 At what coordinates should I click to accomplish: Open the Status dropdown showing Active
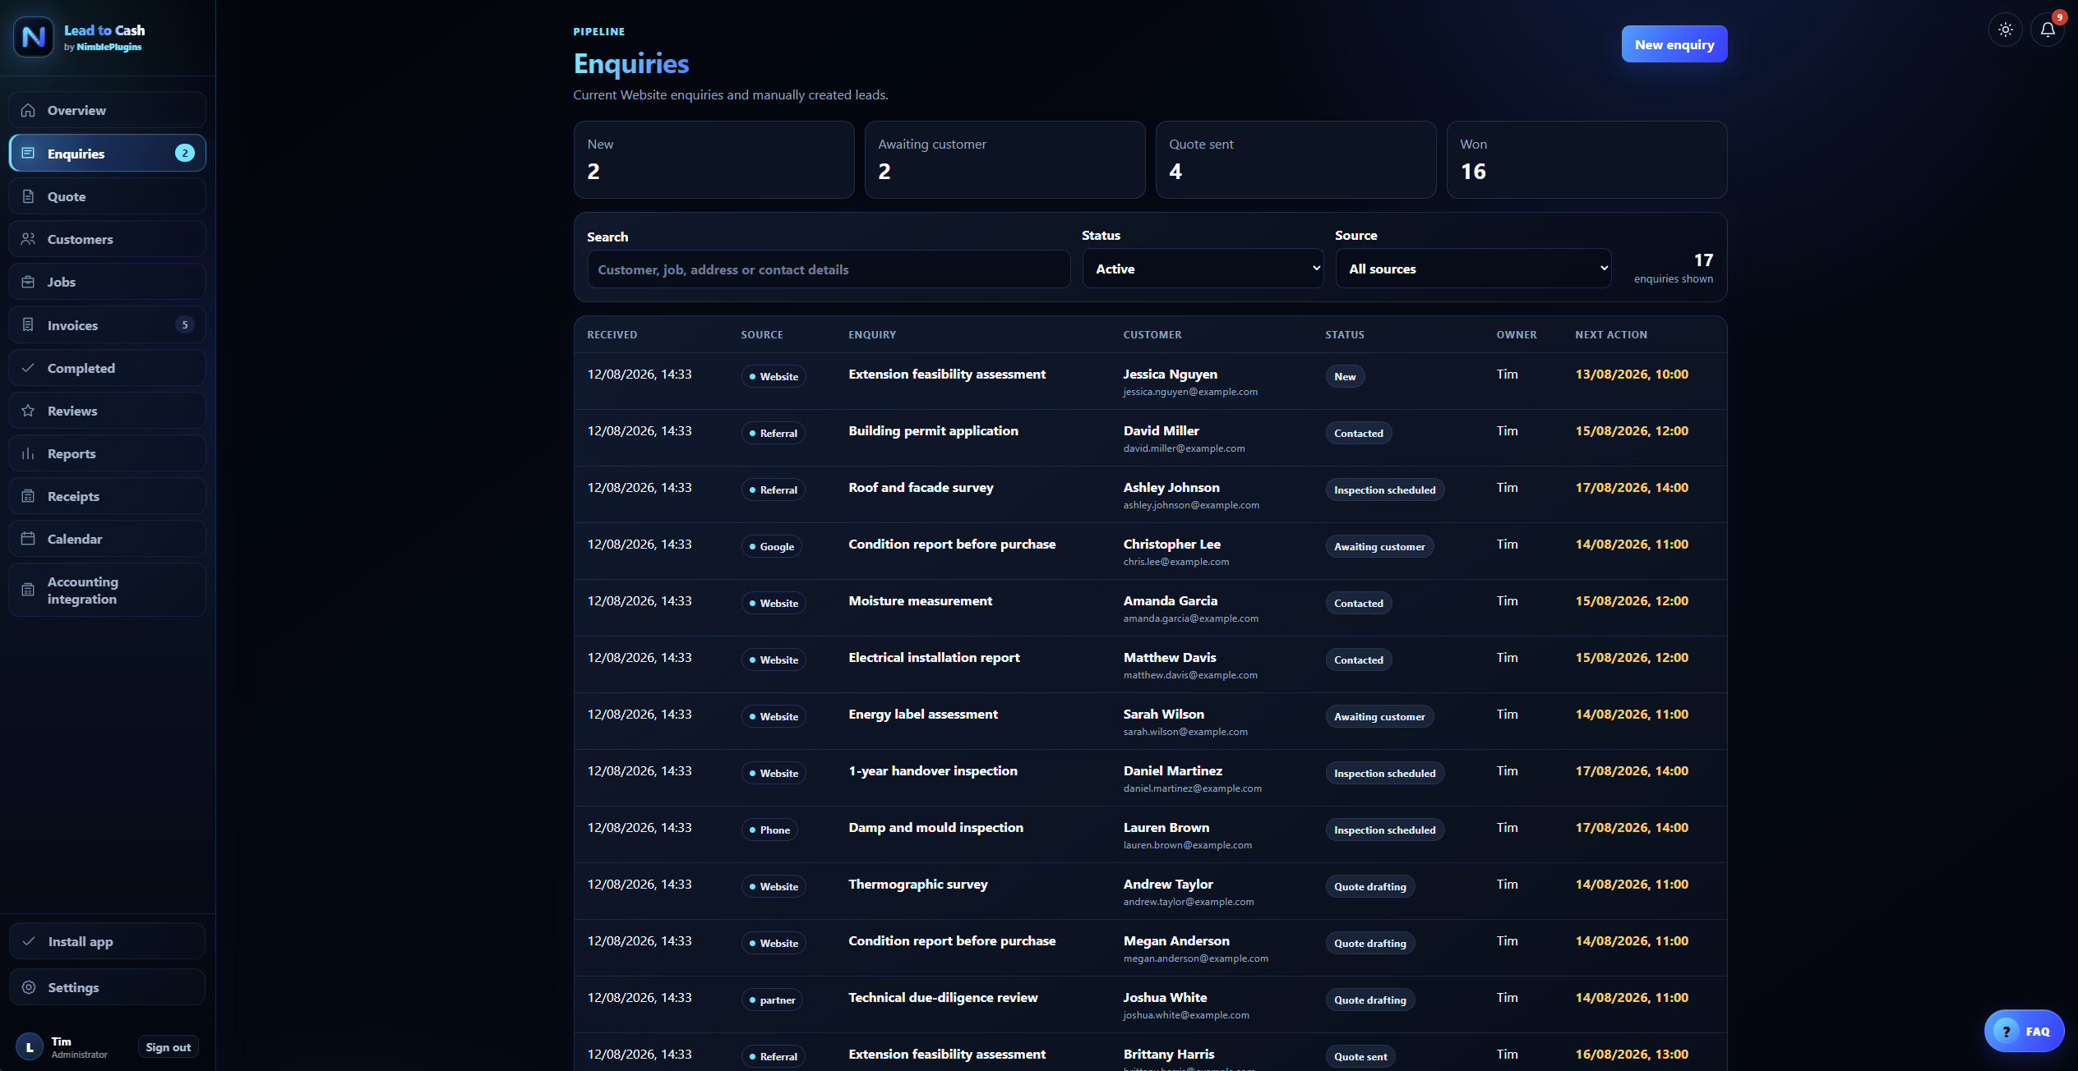(x=1203, y=269)
